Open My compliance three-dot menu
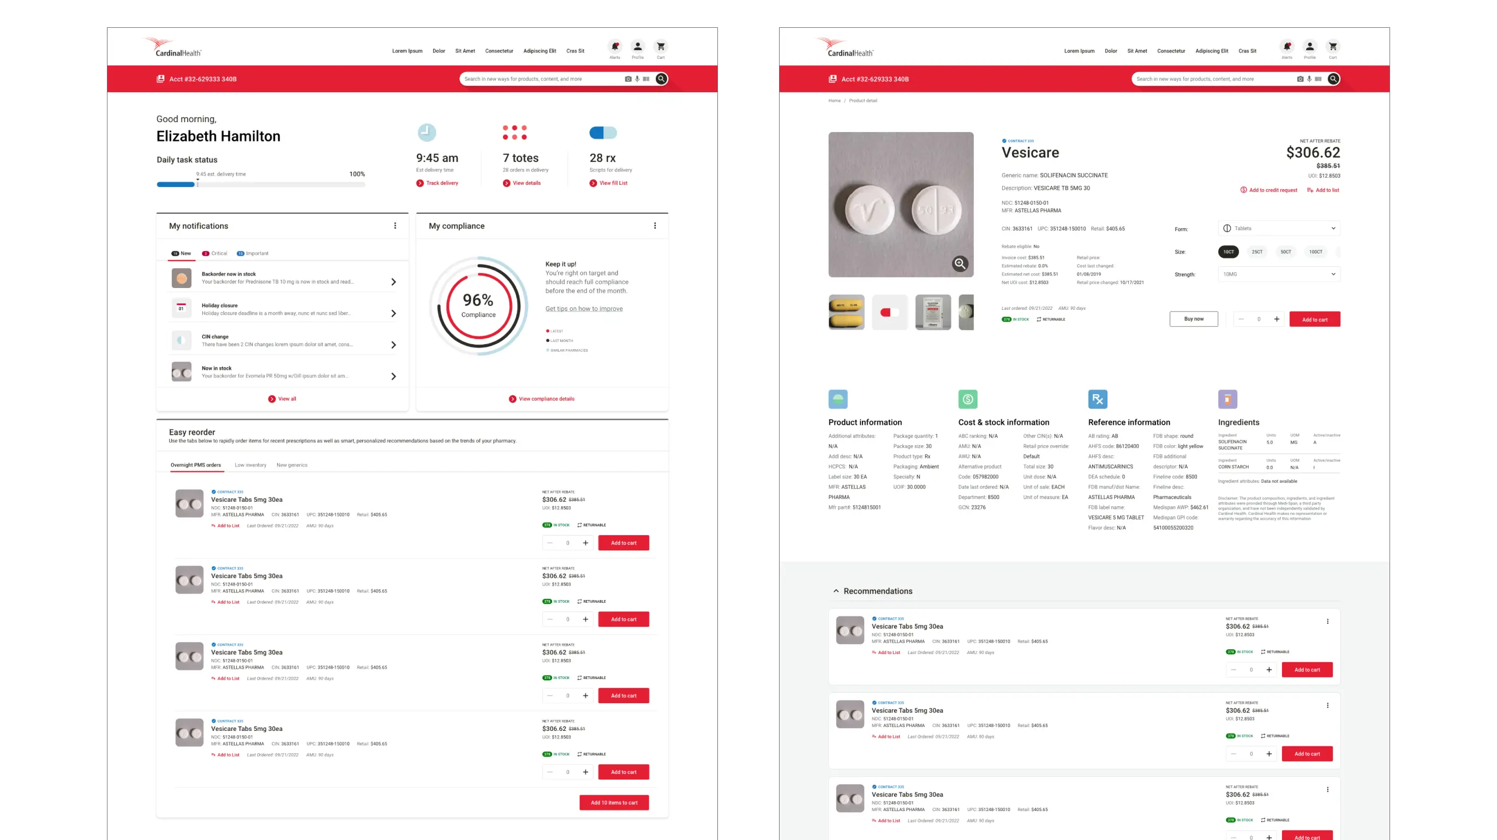The height and width of the screenshot is (840, 1497). click(x=655, y=226)
